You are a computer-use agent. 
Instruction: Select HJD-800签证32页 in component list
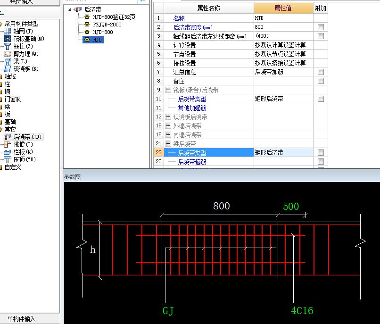tap(114, 17)
